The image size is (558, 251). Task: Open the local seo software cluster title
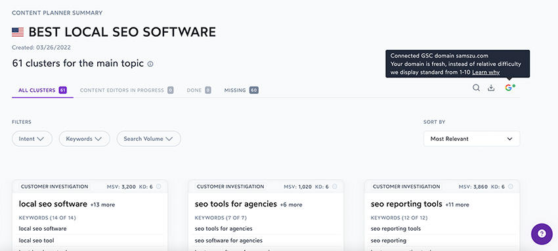pos(53,204)
